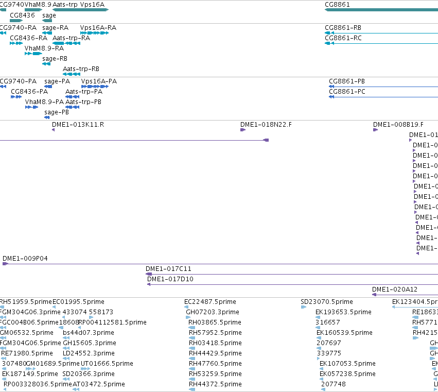Click the VhaM8.9-PA protein label

pos(44,102)
